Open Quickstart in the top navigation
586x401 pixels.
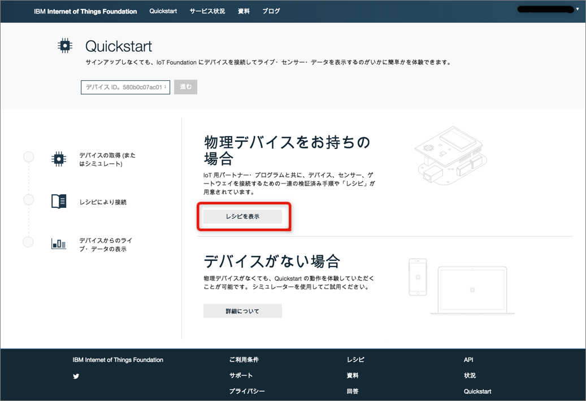[x=163, y=11]
